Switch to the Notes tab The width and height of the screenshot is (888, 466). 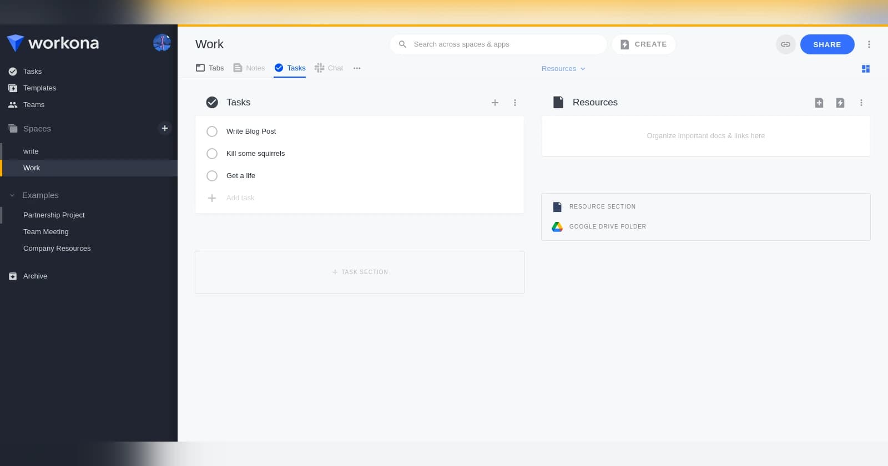249,68
